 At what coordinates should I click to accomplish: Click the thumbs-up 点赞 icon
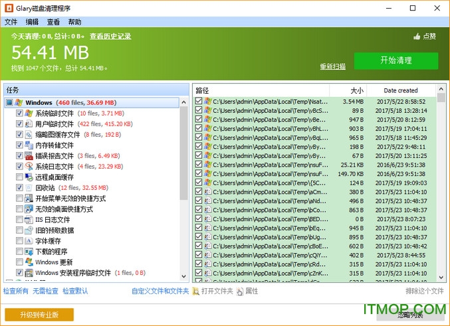(417, 37)
